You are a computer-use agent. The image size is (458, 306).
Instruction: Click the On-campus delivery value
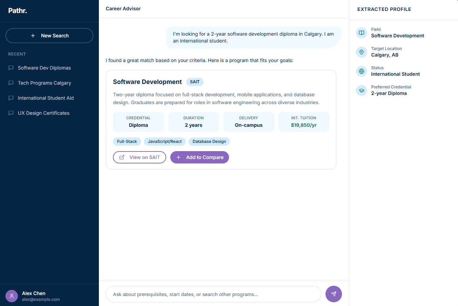coord(249,125)
